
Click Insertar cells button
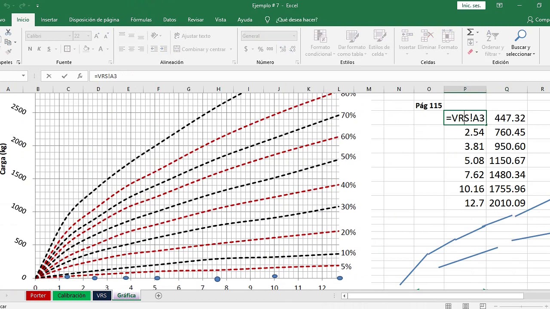coord(407,43)
